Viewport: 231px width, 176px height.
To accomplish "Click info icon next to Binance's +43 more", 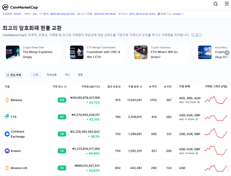I will (x=199, y=102).
